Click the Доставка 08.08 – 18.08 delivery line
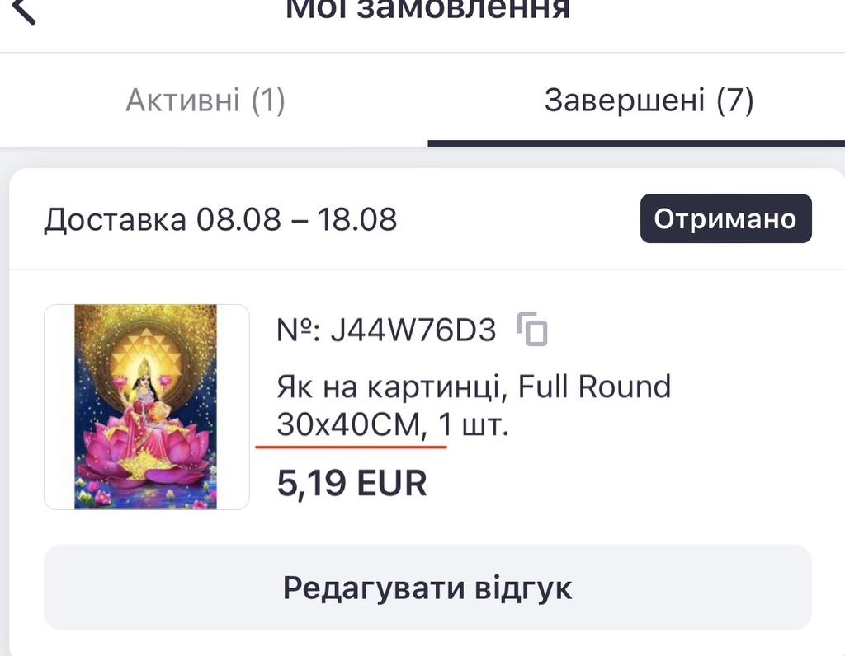The width and height of the screenshot is (845, 656). pyautogui.click(x=220, y=220)
